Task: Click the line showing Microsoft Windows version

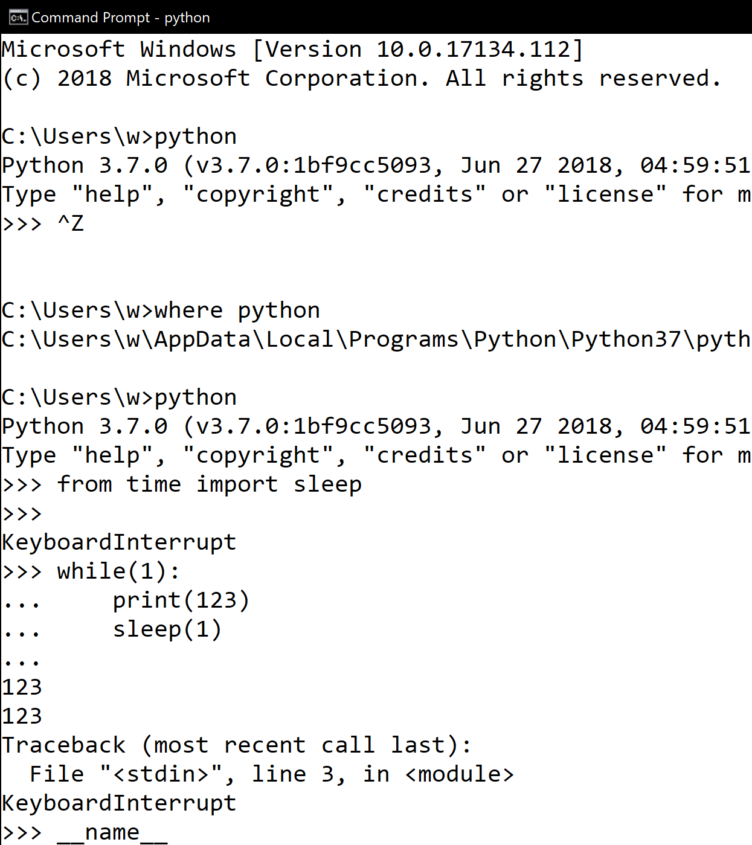Action: tap(290, 48)
